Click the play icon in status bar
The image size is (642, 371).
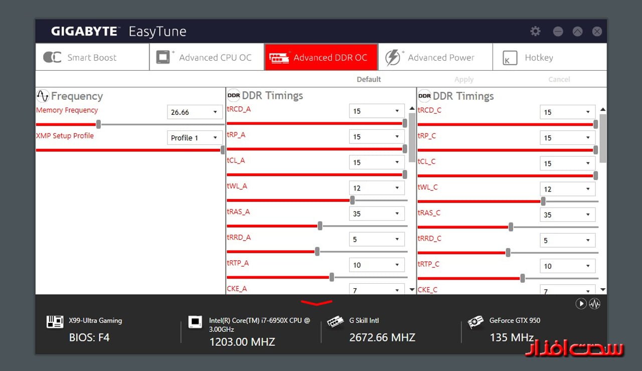coord(581,303)
